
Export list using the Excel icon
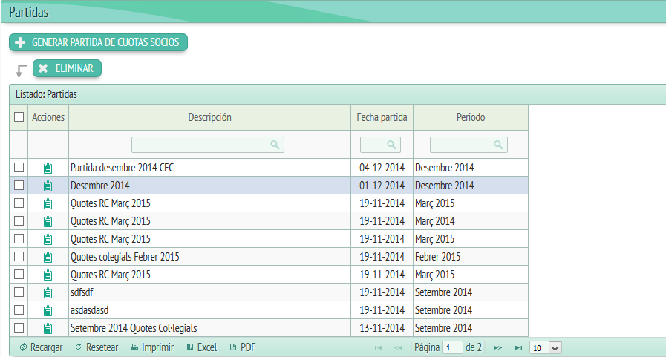click(191, 347)
